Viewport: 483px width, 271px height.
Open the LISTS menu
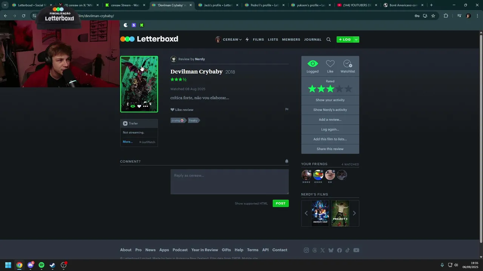pos(273,40)
